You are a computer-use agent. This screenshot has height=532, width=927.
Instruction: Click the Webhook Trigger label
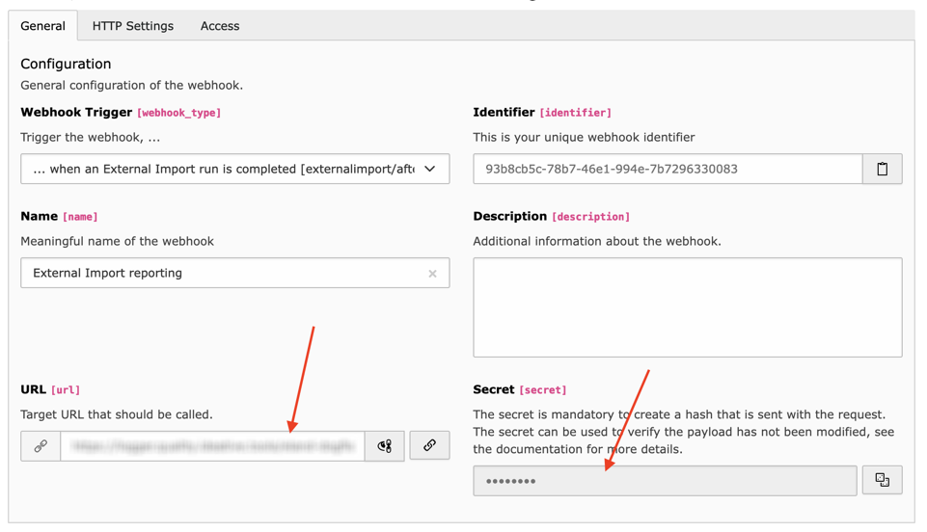[76, 112]
